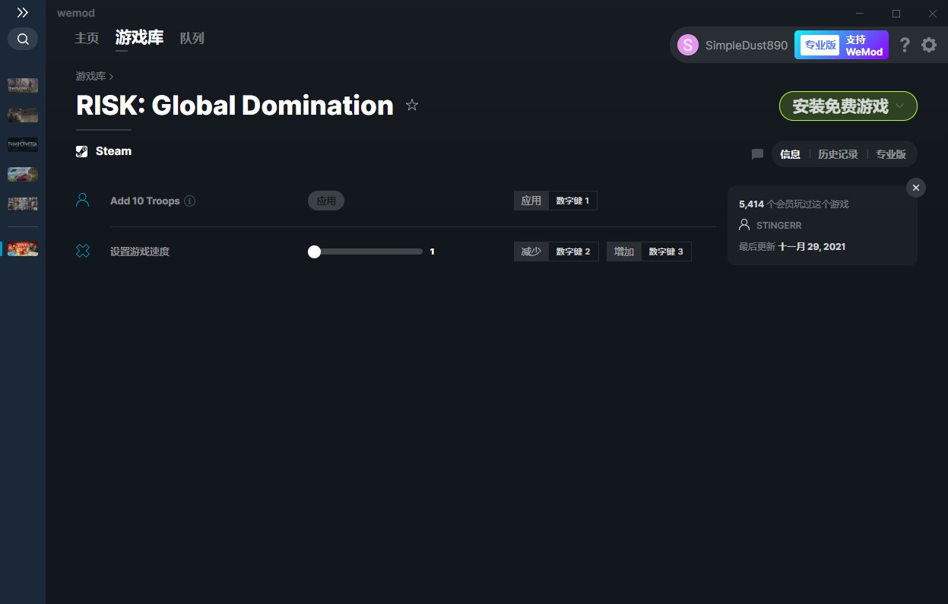Open theHunter game thumbnail in sidebar
Viewport: 948px width, 604px height.
click(x=23, y=85)
